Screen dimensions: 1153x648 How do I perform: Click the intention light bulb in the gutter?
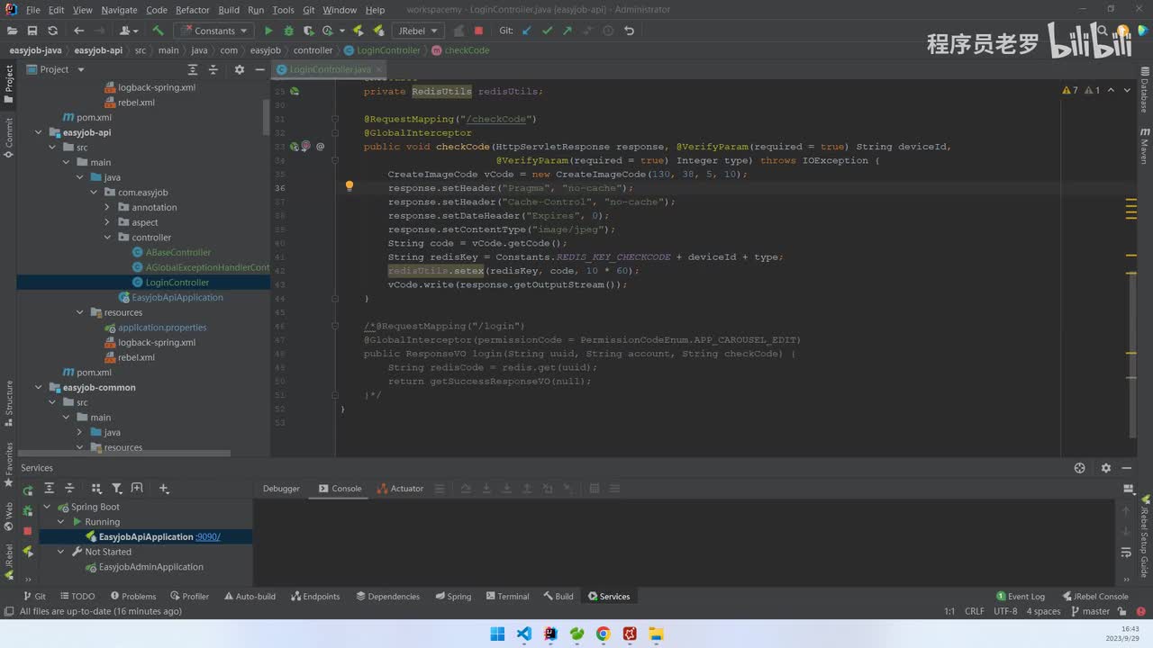pos(350,187)
